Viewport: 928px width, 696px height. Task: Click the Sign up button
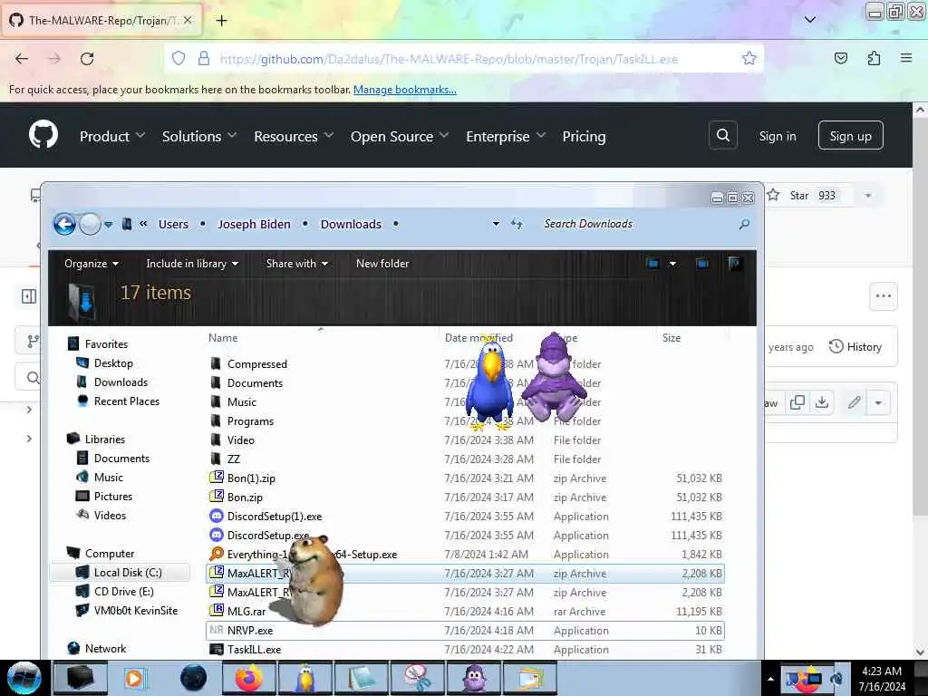tap(850, 136)
